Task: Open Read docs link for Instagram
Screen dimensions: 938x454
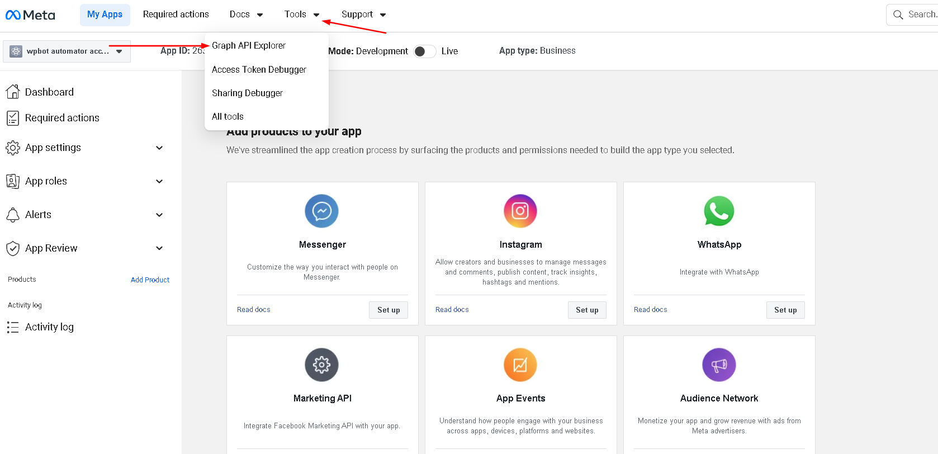Action: tap(452, 310)
